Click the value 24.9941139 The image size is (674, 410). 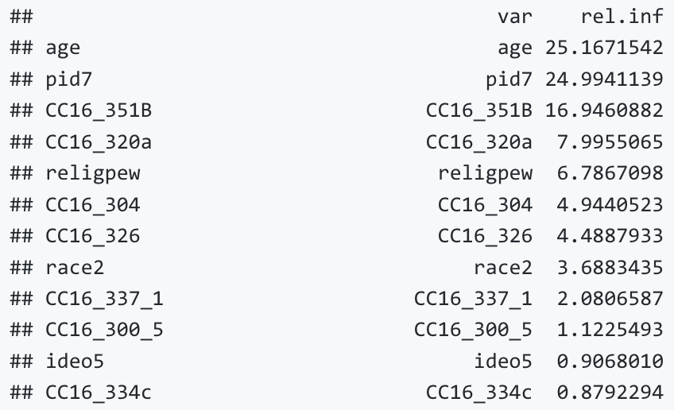(604, 79)
